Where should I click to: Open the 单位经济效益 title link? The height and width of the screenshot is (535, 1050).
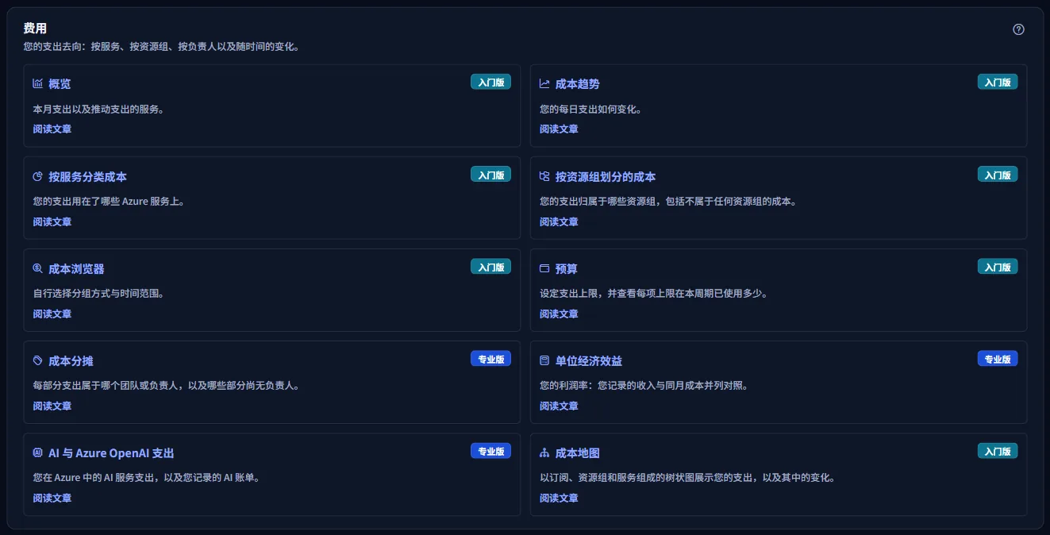589,361
